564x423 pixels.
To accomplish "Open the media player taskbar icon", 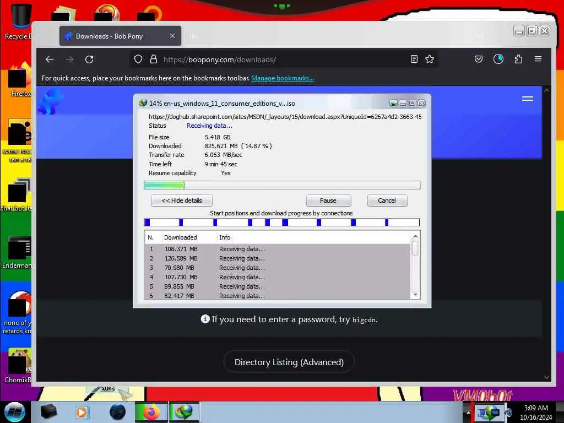I will pos(82,412).
